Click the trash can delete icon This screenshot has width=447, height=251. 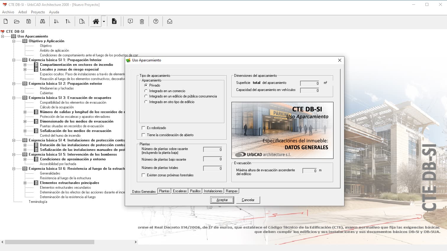(142, 21)
